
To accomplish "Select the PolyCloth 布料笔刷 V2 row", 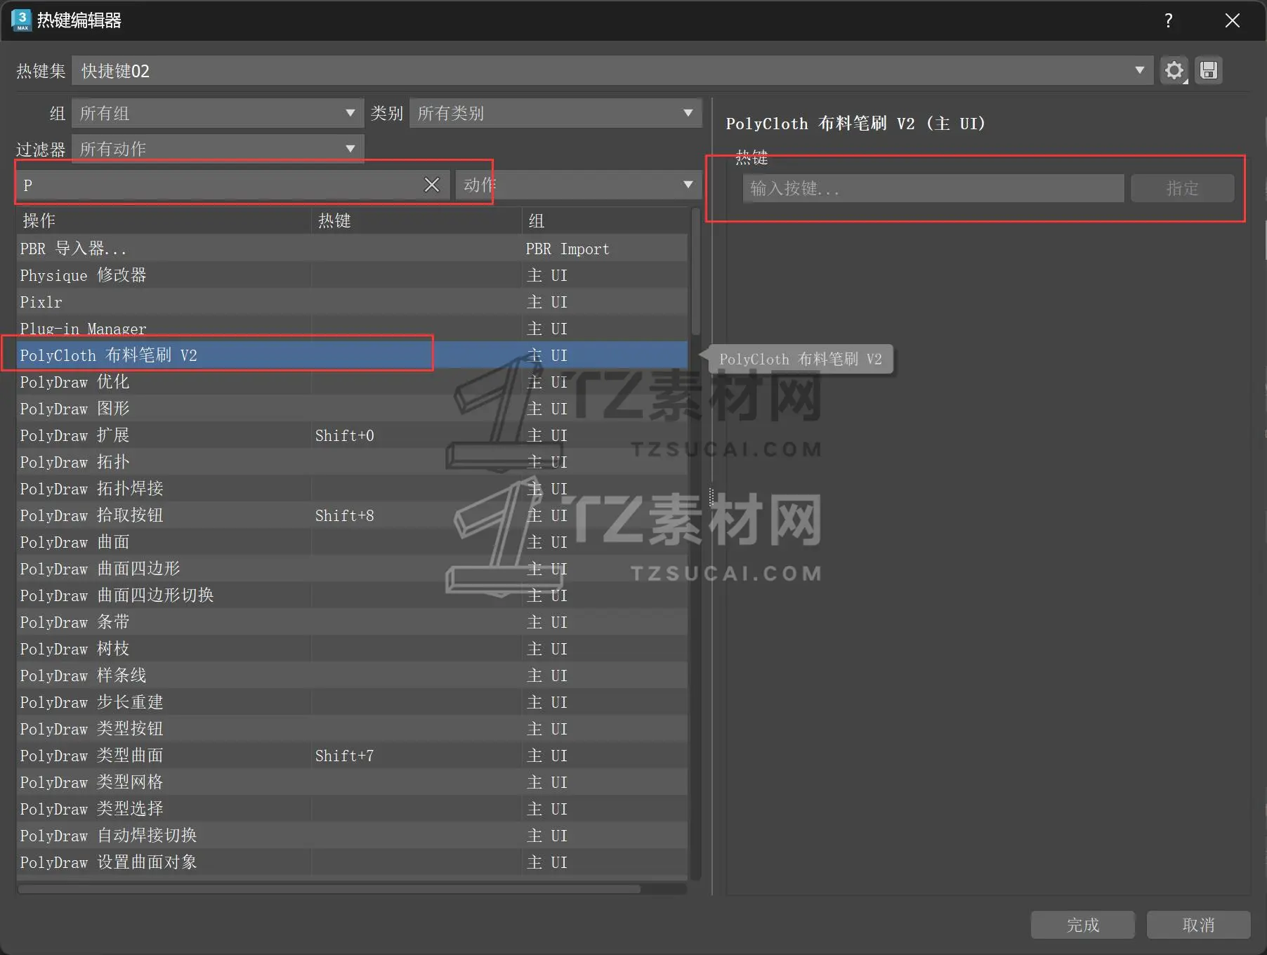I will pos(352,355).
